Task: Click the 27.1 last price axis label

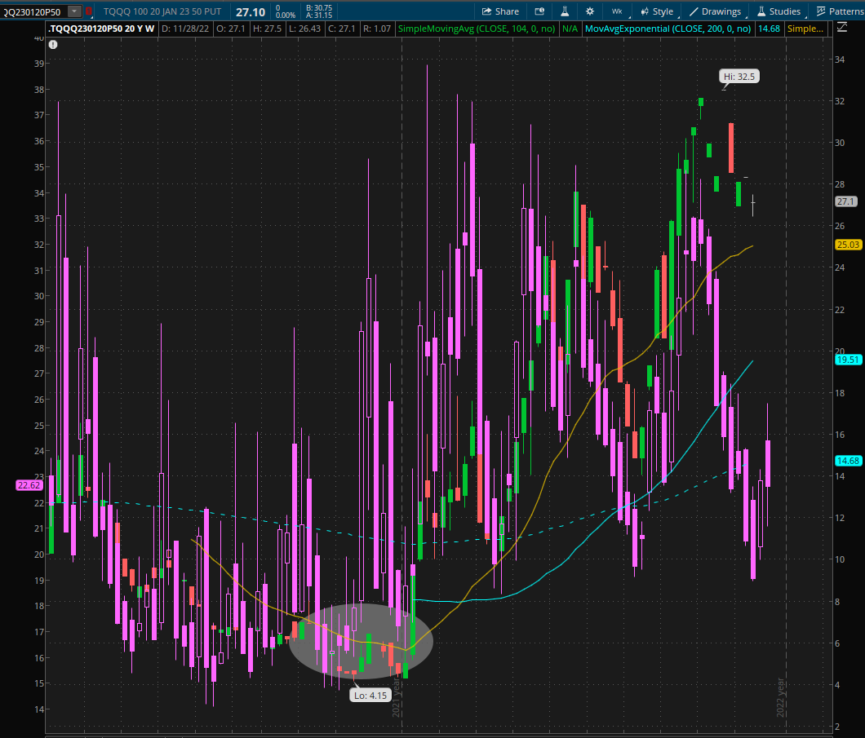Action: 845,201
